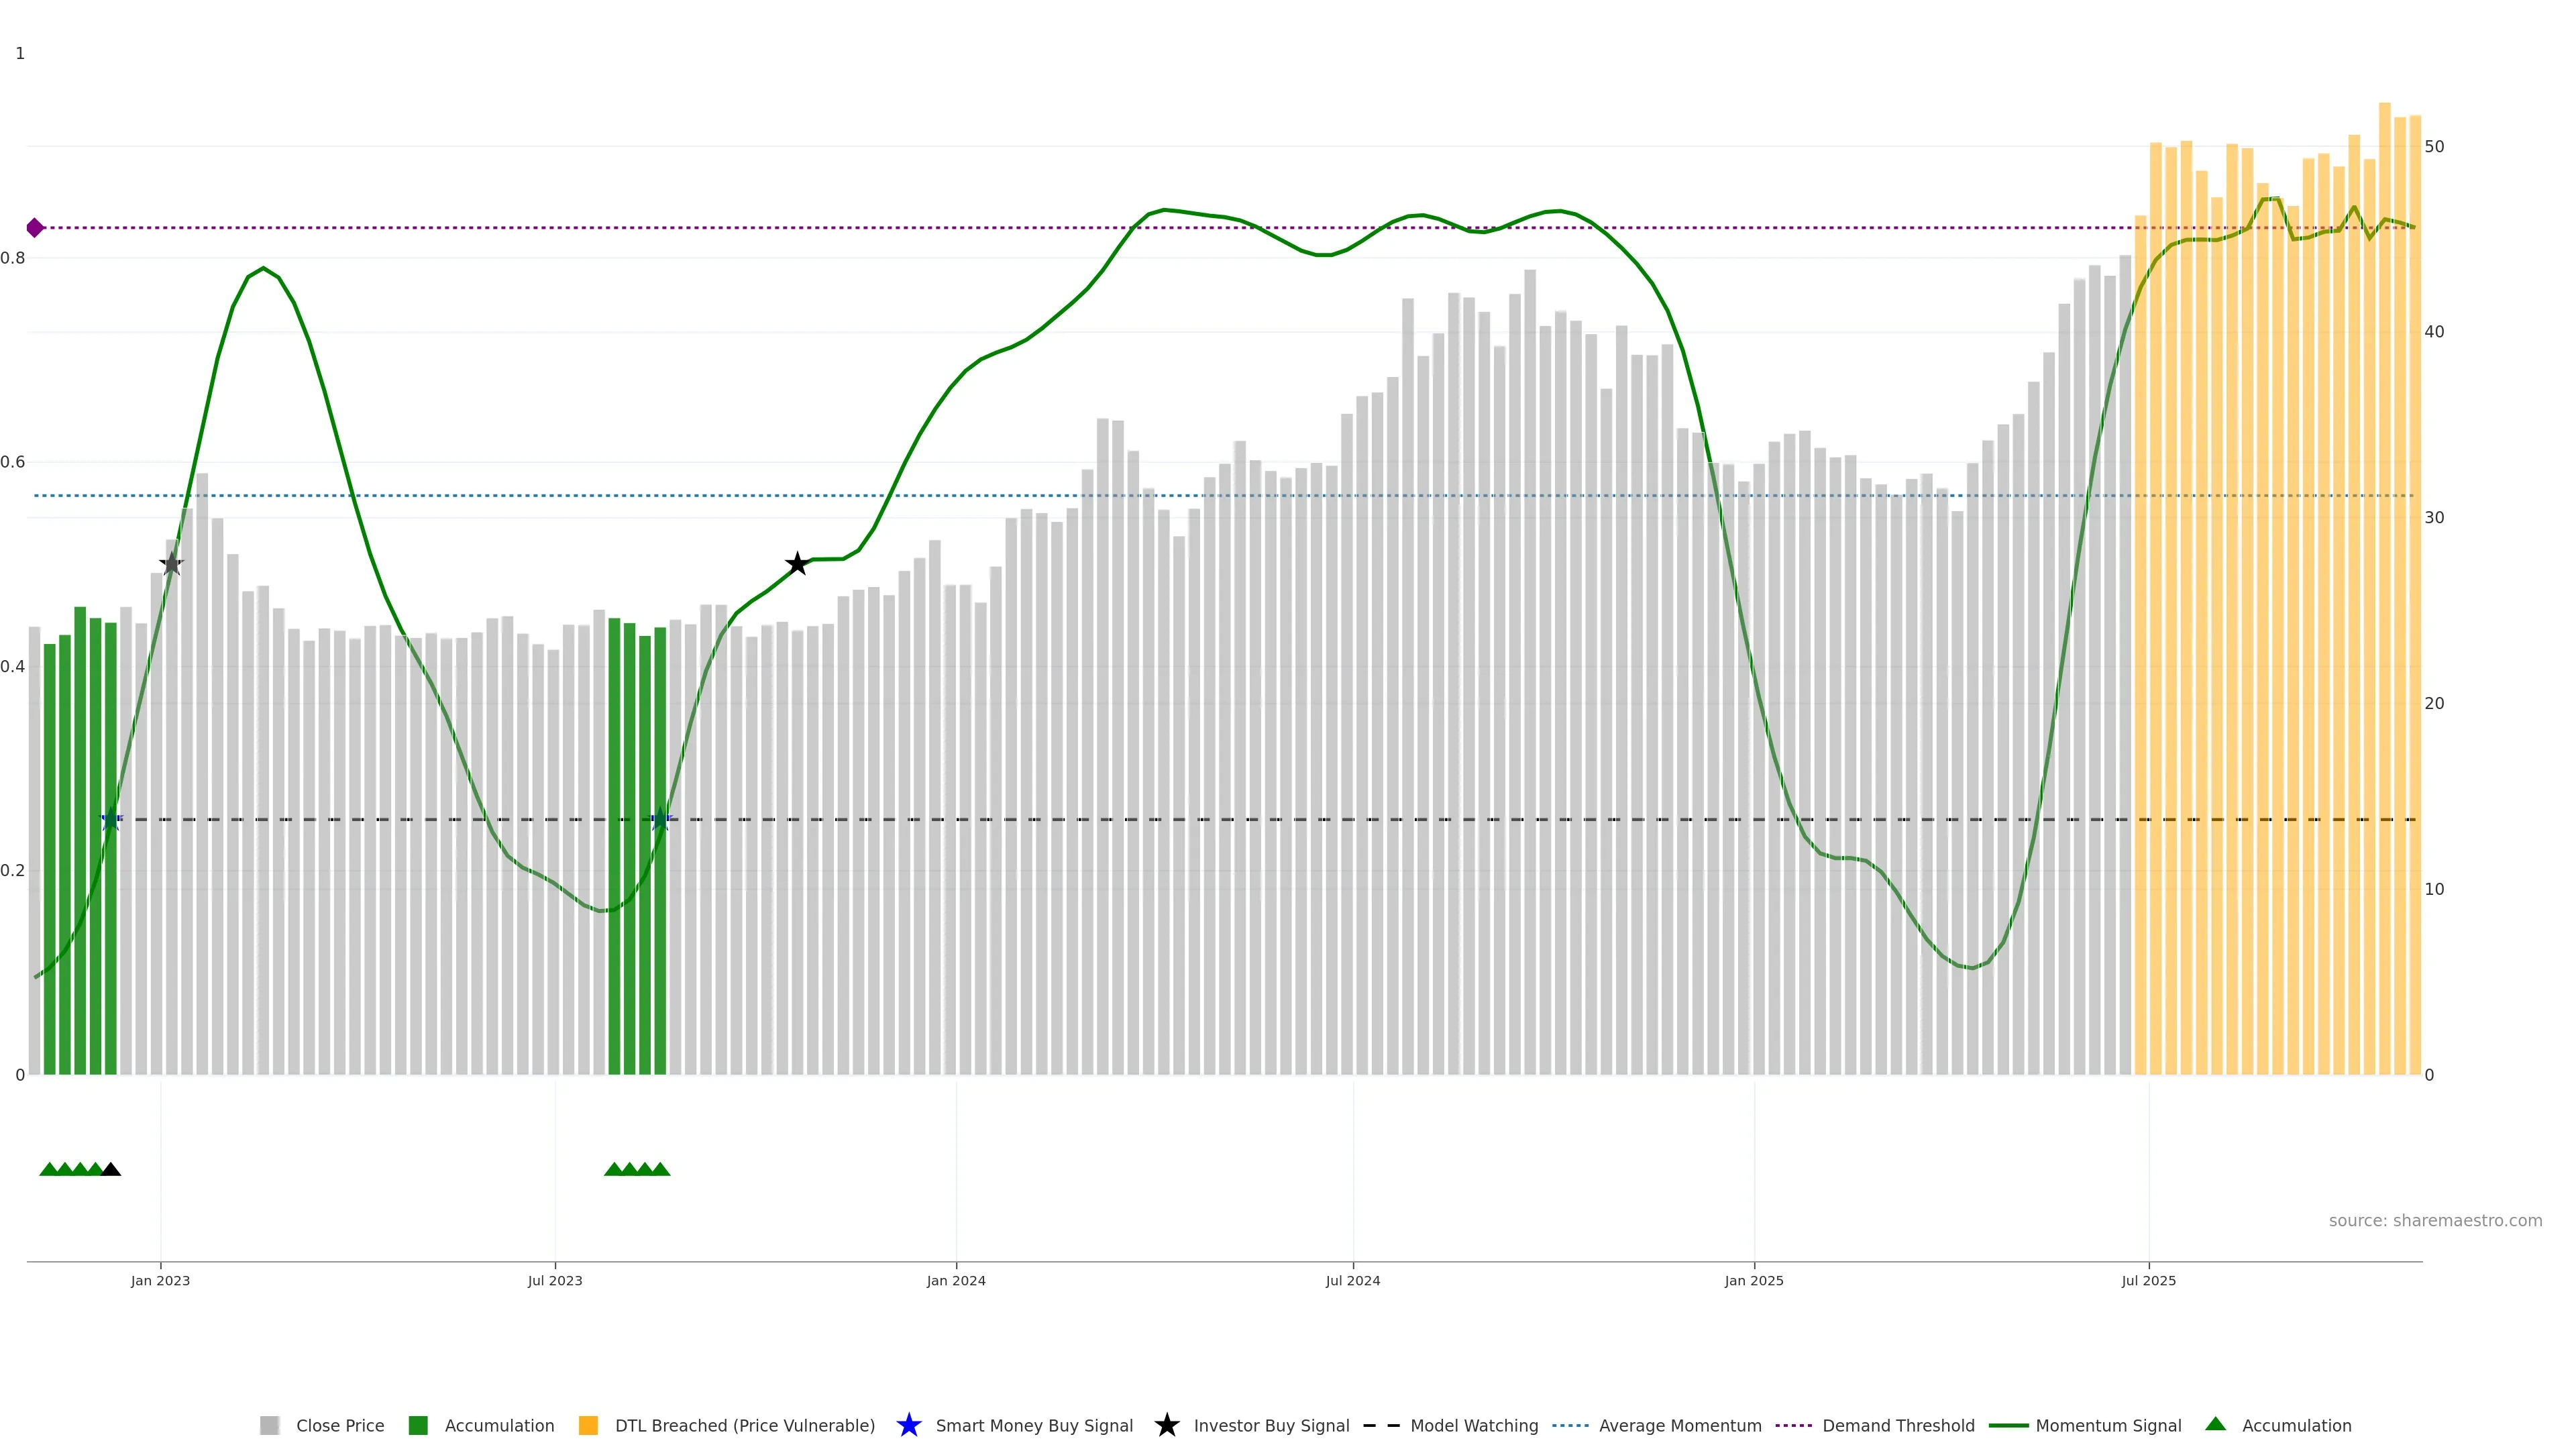Click the rightmost orange DTL Breached bar
The image size is (2576, 1449).
pyautogui.click(x=2415, y=600)
